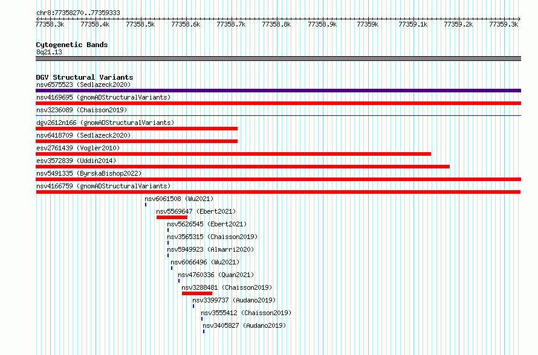Click the ruler's right arrowhead
538x355 pixels.
point(519,19)
